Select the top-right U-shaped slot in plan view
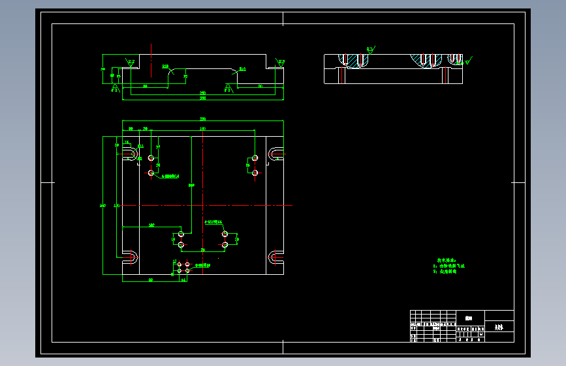This screenshot has height=366, width=566. [x=275, y=154]
